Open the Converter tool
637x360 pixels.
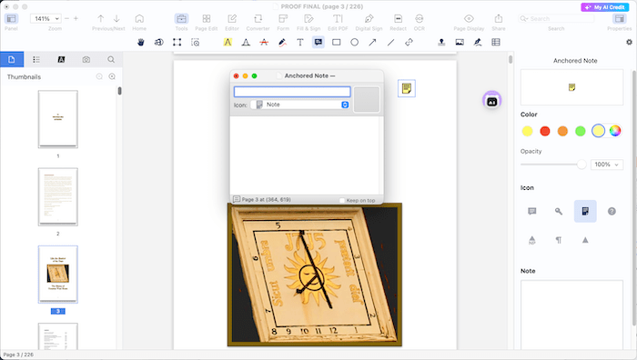click(258, 22)
